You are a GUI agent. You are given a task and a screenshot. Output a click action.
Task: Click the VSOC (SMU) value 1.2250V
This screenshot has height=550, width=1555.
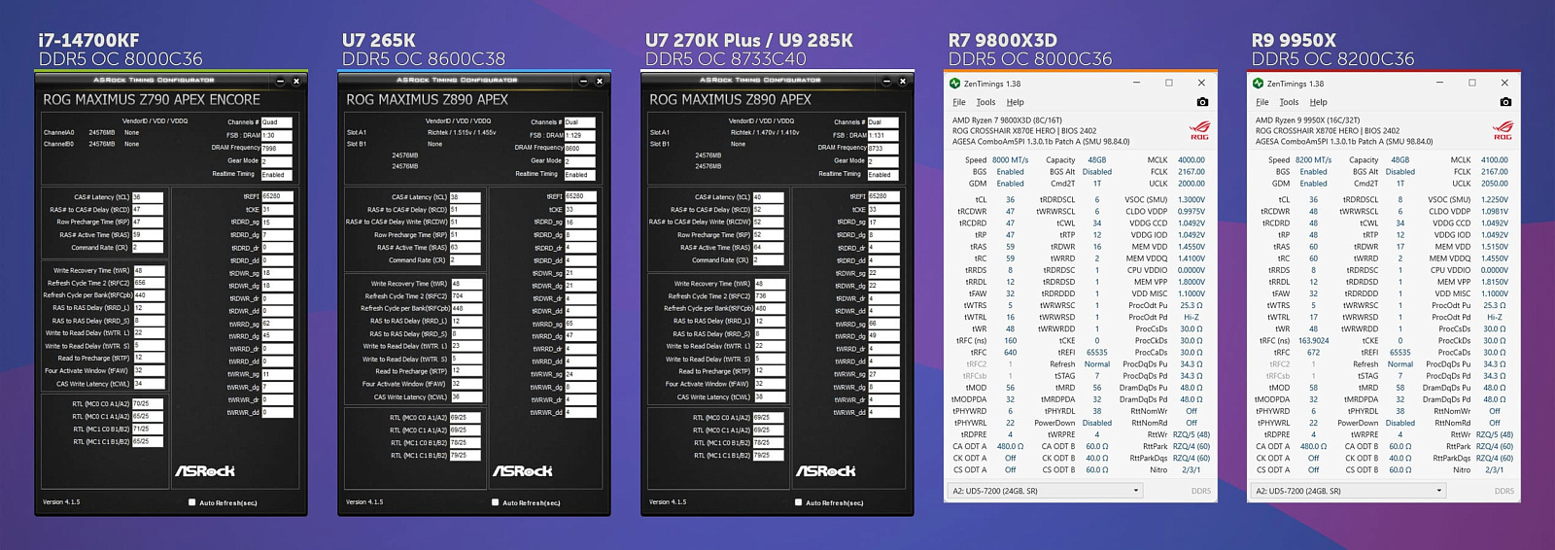click(1495, 199)
